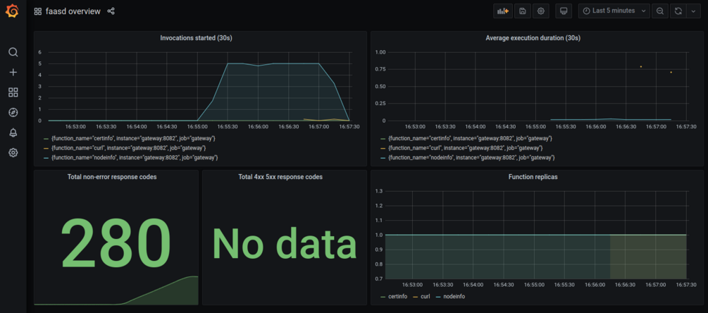
Task: Save the dashboard with floppy icon
Action: 523,11
